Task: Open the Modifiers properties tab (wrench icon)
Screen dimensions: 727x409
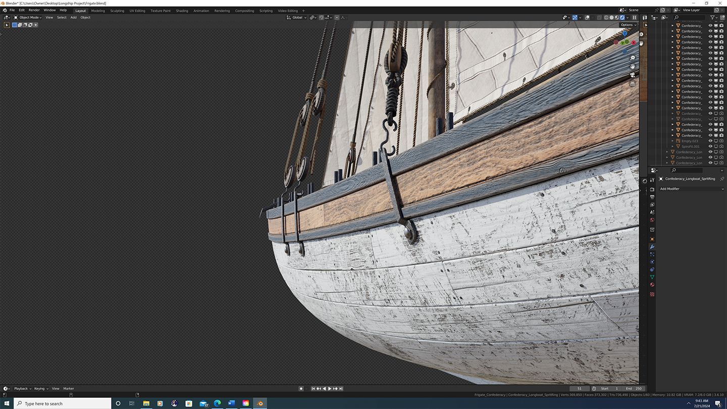Action: (x=652, y=247)
